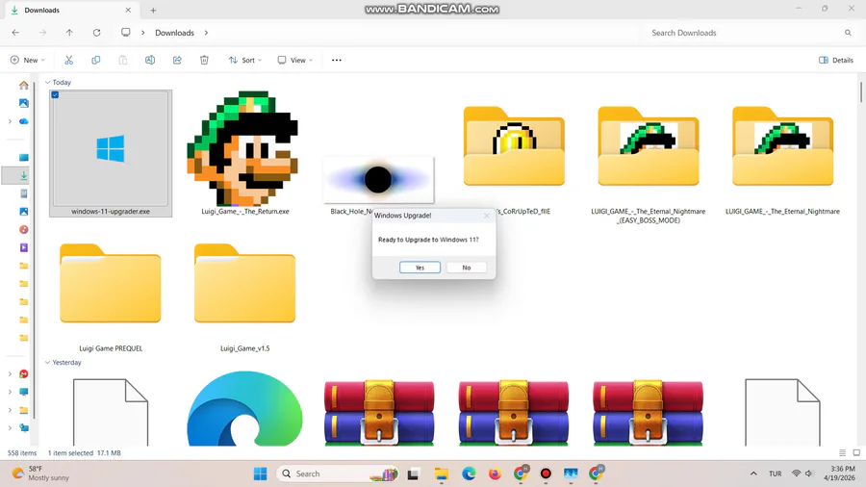Viewport: 866px width, 487px height.
Task: Collapse the Yesterday group
Action: click(47, 363)
